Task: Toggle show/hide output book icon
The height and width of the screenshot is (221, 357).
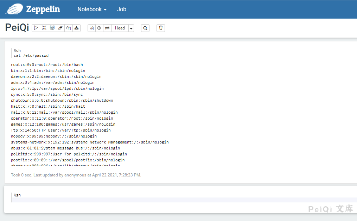Action: click(52, 28)
